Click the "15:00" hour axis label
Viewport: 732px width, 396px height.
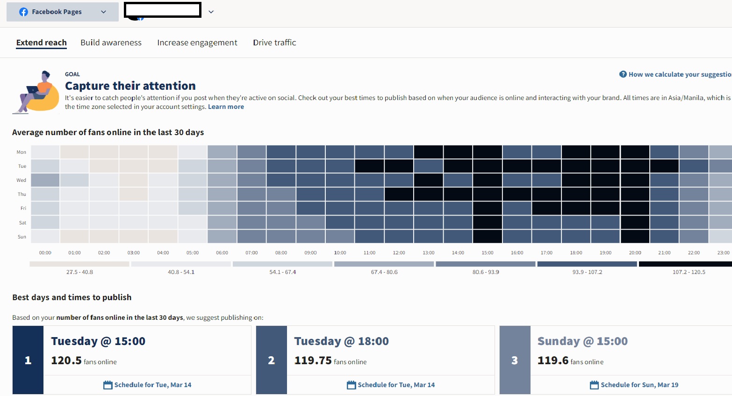click(488, 252)
